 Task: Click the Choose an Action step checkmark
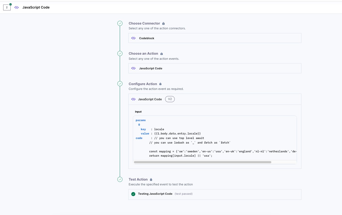pos(120,54)
